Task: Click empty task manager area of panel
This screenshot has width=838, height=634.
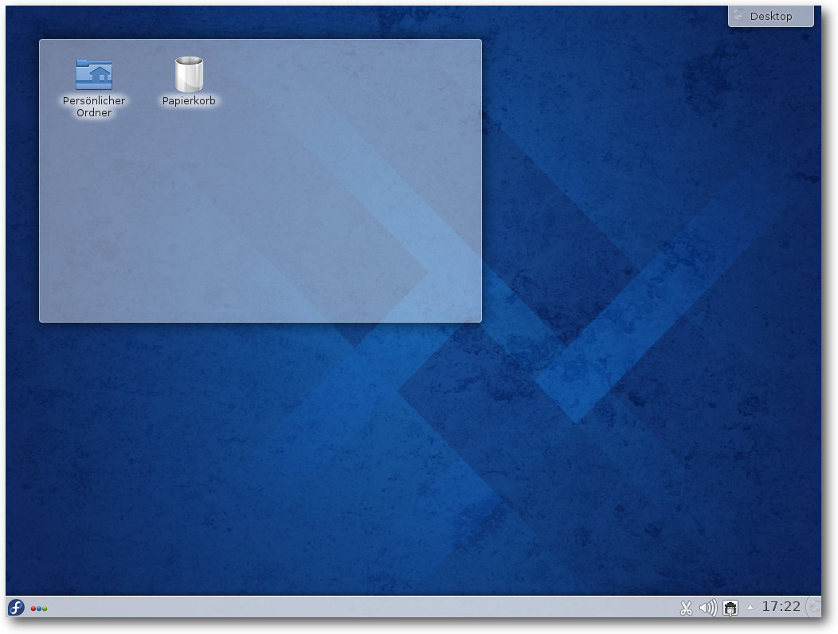Action: click(x=358, y=608)
